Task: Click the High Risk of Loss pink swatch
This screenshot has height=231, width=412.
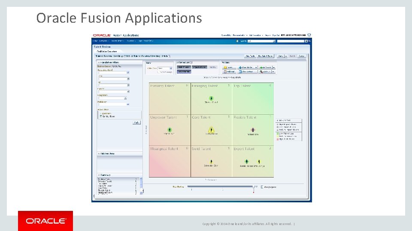Action: [x=278, y=139]
